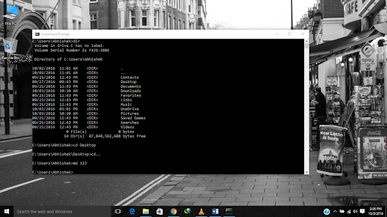387x217 pixels.
Task: Open the Action Center notifications icon
Action: (x=362, y=212)
